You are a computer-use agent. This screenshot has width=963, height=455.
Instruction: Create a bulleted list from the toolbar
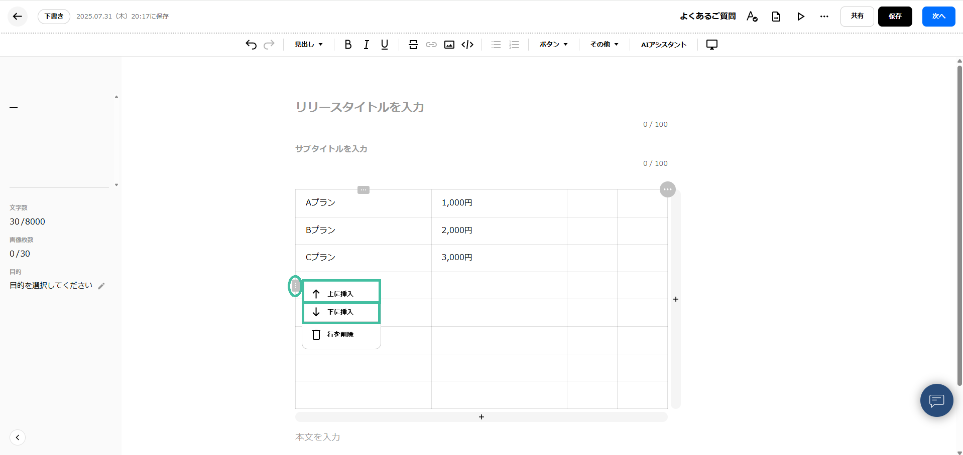tap(496, 45)
